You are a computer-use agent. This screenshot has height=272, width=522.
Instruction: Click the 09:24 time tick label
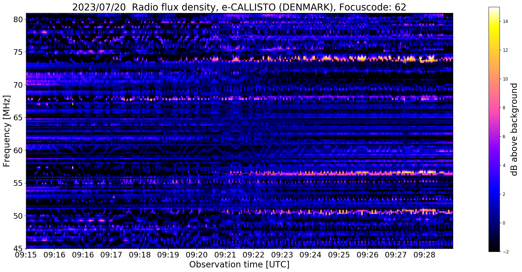tap(311, 255)
